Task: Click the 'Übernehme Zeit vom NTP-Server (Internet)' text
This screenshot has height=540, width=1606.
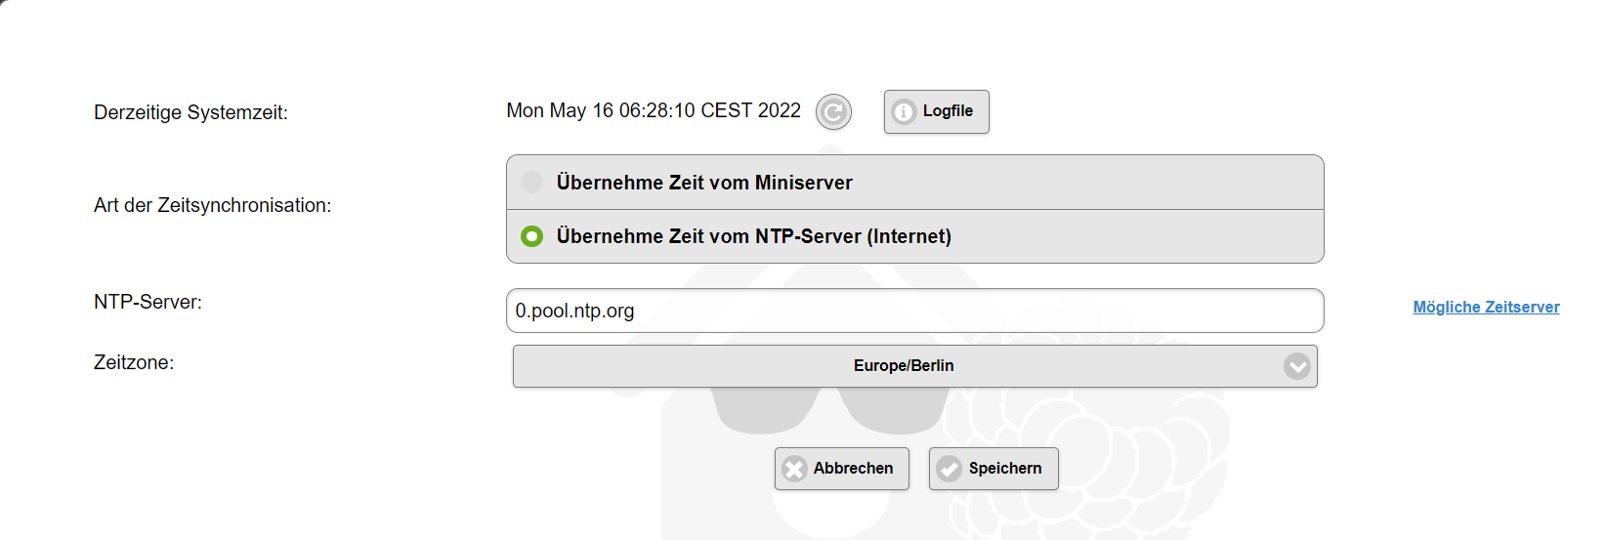Action: (753, 236)
